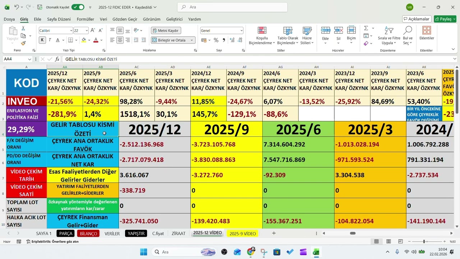
Task: Open the Dosya menu tab
Action: (9, 19)
